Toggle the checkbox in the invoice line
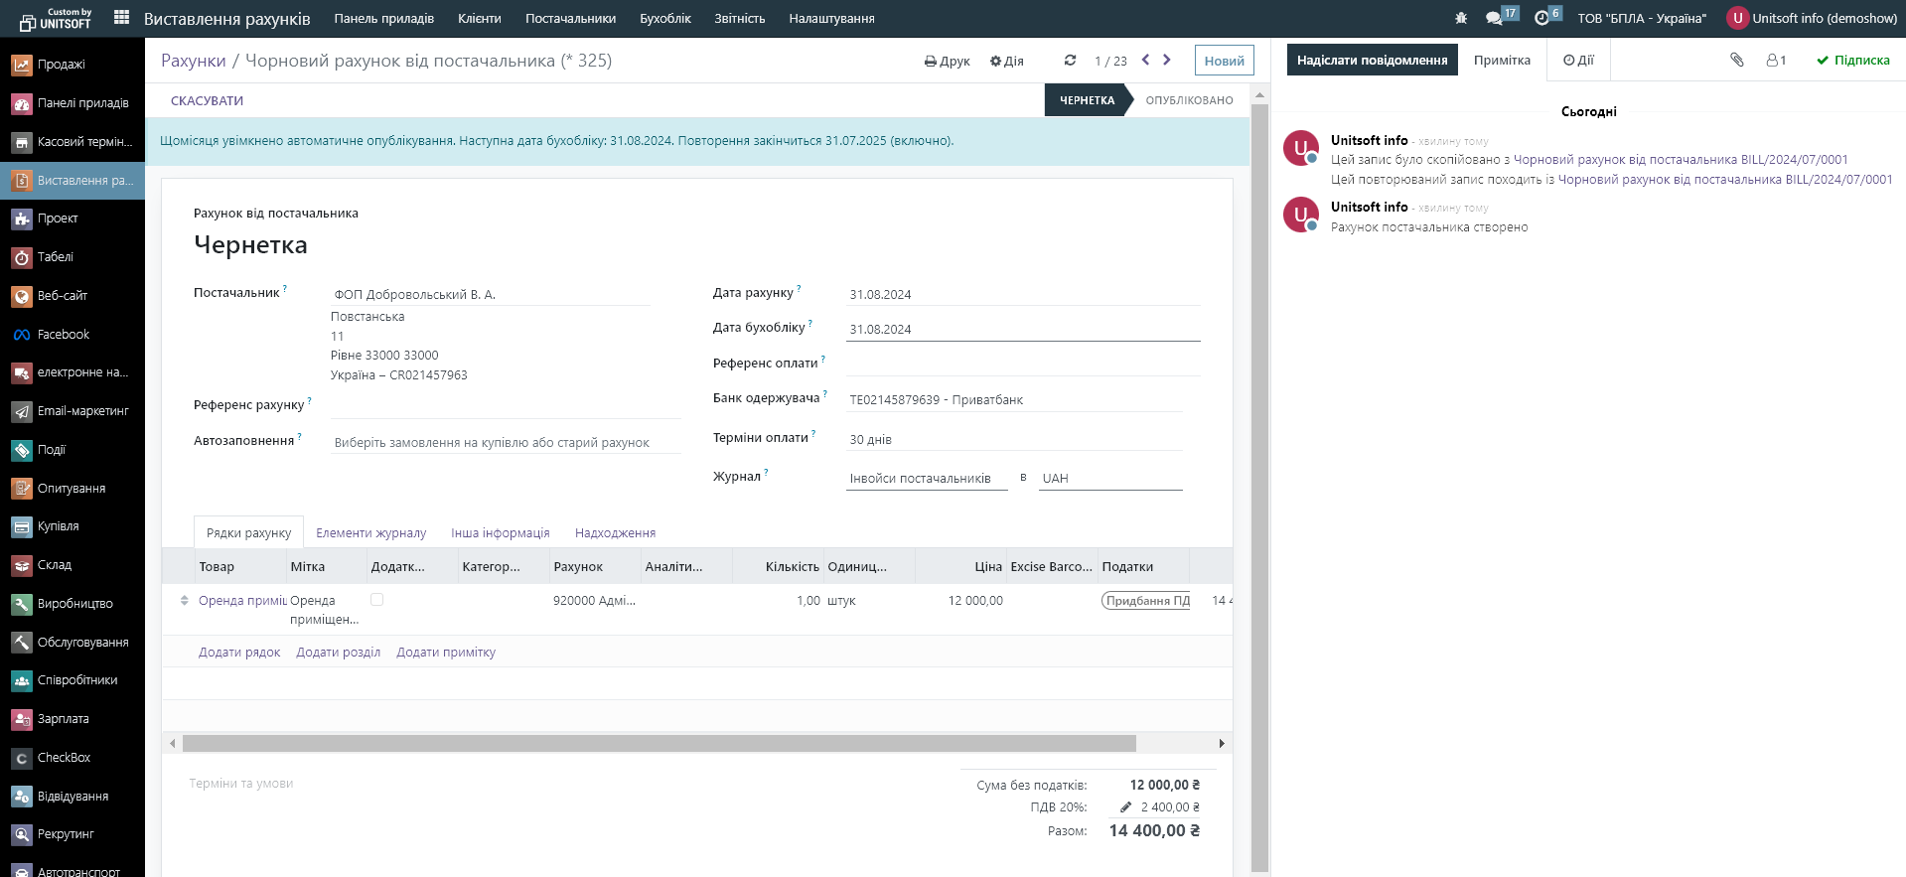1906x877 pixels. click(x=376, y=600)
